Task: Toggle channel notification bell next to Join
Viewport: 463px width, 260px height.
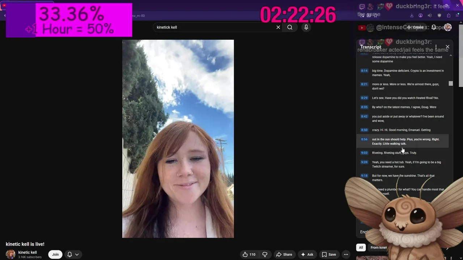Action: point(69,254)
